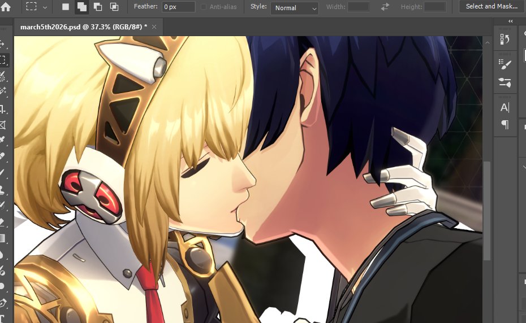Choose Intersect with selection mode
The width and height of the screenshot is (526, 323).
114,7
